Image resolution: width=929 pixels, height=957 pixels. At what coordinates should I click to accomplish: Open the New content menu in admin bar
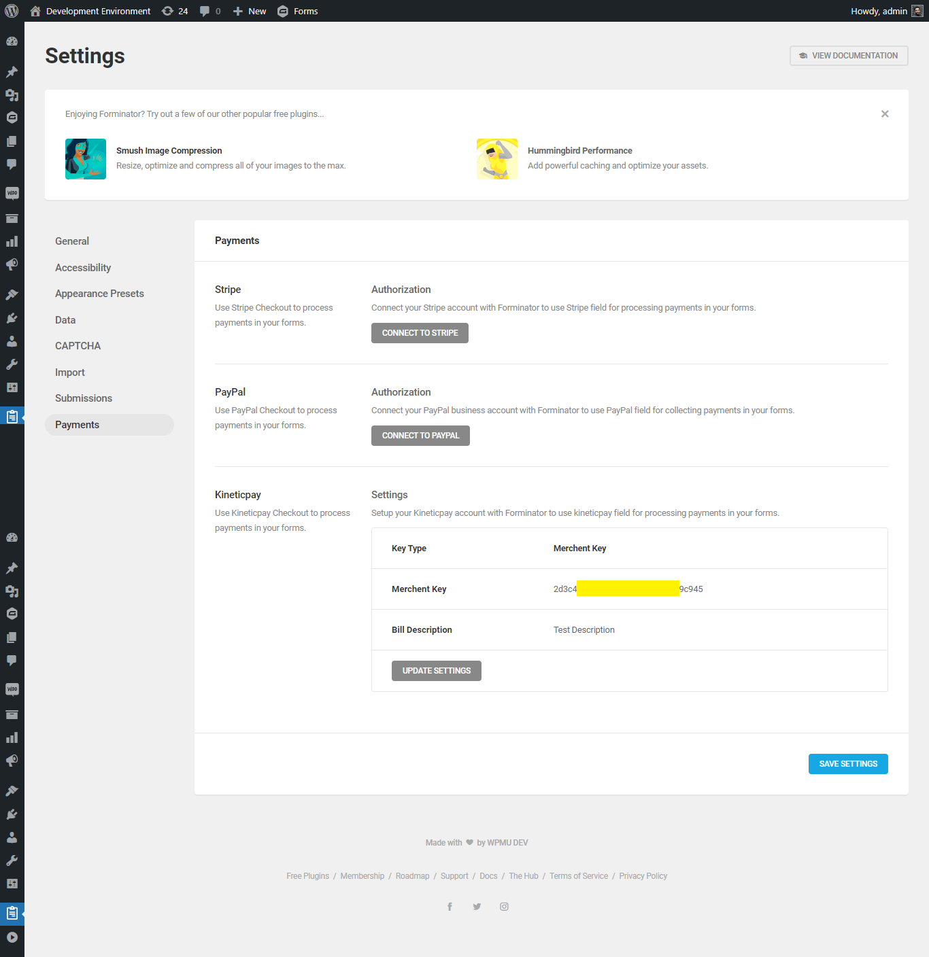[250, 11]
